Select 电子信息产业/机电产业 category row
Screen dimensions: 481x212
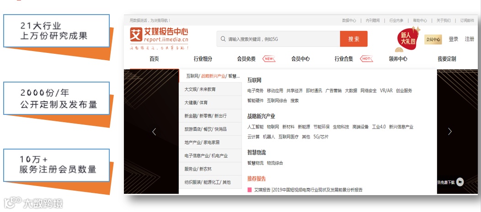coord(210,156)
